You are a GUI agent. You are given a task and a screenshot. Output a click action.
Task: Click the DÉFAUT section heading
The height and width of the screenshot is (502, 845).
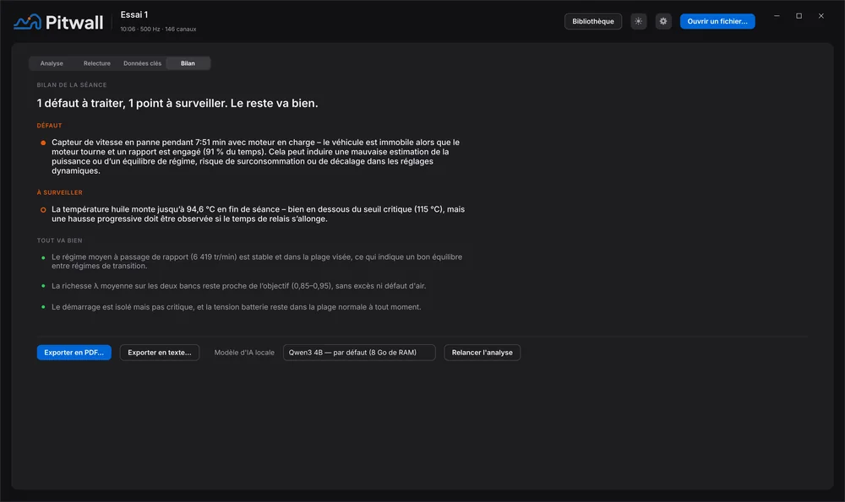[49, 126]
